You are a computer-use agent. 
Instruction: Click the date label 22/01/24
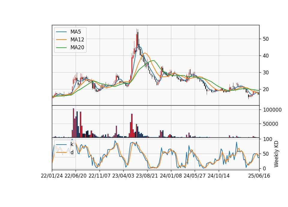coord(52,176)
